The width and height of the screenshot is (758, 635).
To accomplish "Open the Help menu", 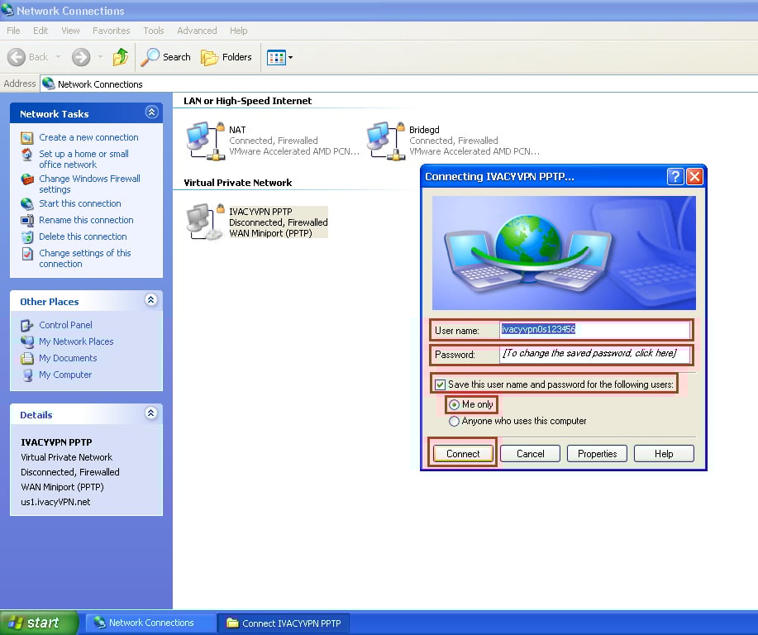I will (238, 31).
